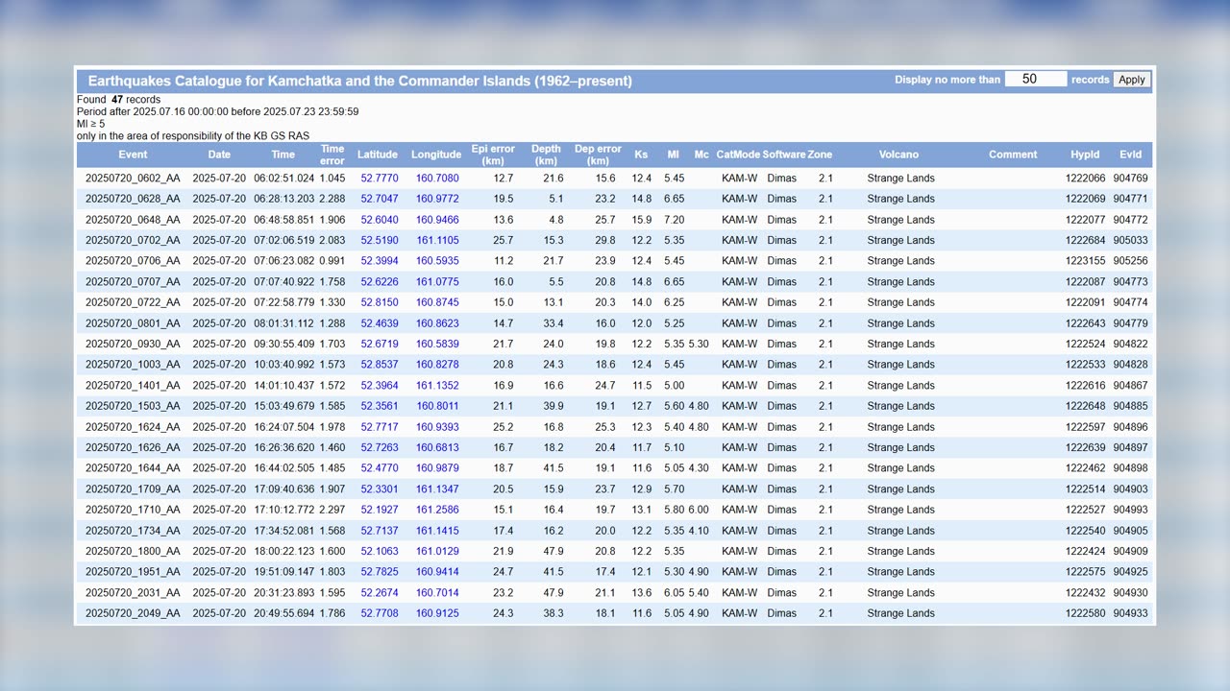Click longitude 160.8745 link

click(437, 302)
